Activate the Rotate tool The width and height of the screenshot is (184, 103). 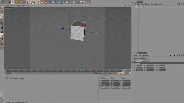(x=20, y=2)
